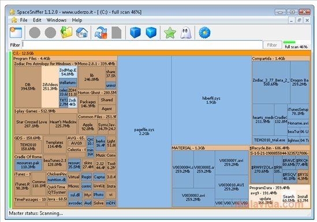The image size is (317, 222).
Task: Expand the MATERIAL folder header
Action: 210,148
